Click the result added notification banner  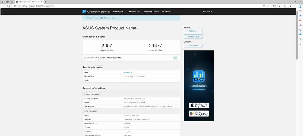click(131, 18)
